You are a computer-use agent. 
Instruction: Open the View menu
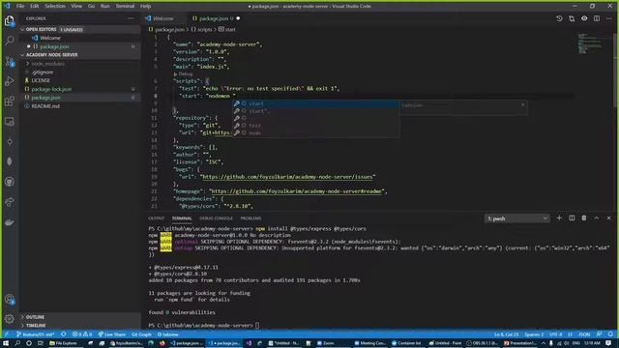tap(76, 6)
